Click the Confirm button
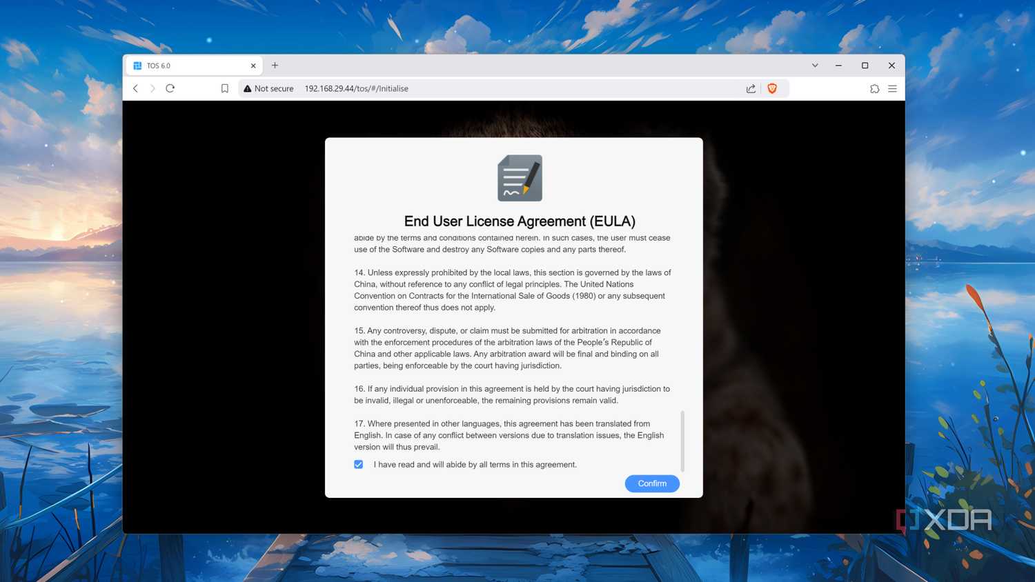Screen dimensions: 1035x582 (x=652, y=483)
